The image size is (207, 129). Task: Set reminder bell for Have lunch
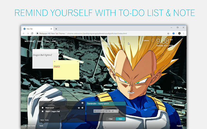[79, 108]
